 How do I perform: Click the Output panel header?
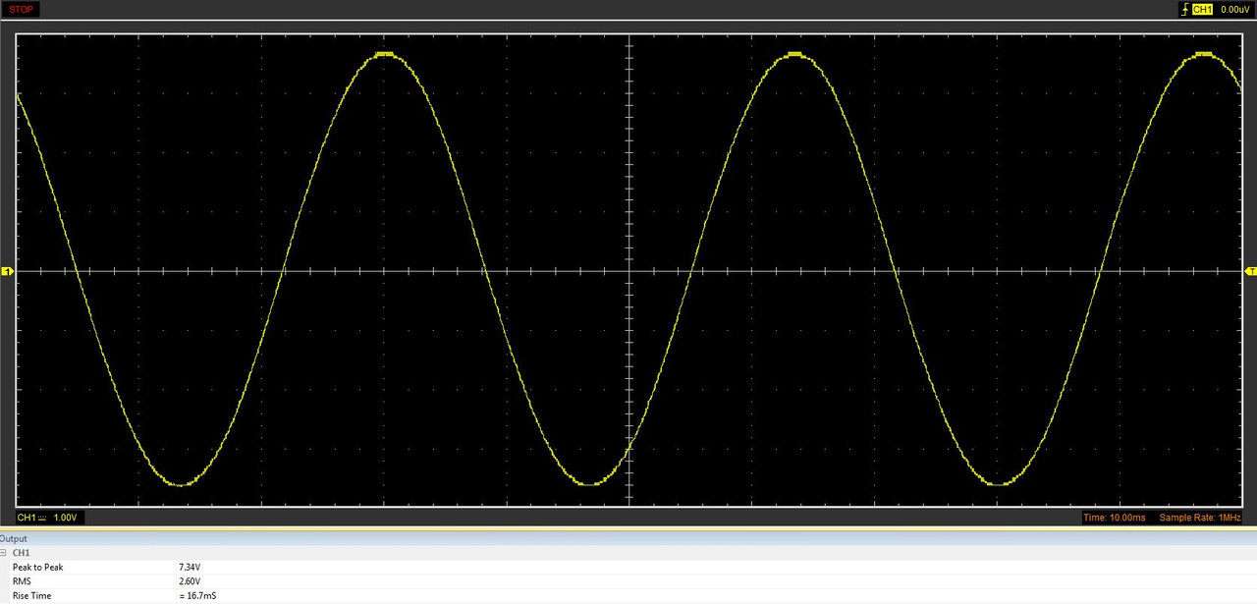pos(628,538)
